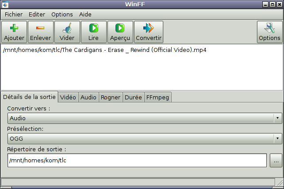Open the Fichier menu
This screenshot has height=189, width=284.
pos(14,14)
